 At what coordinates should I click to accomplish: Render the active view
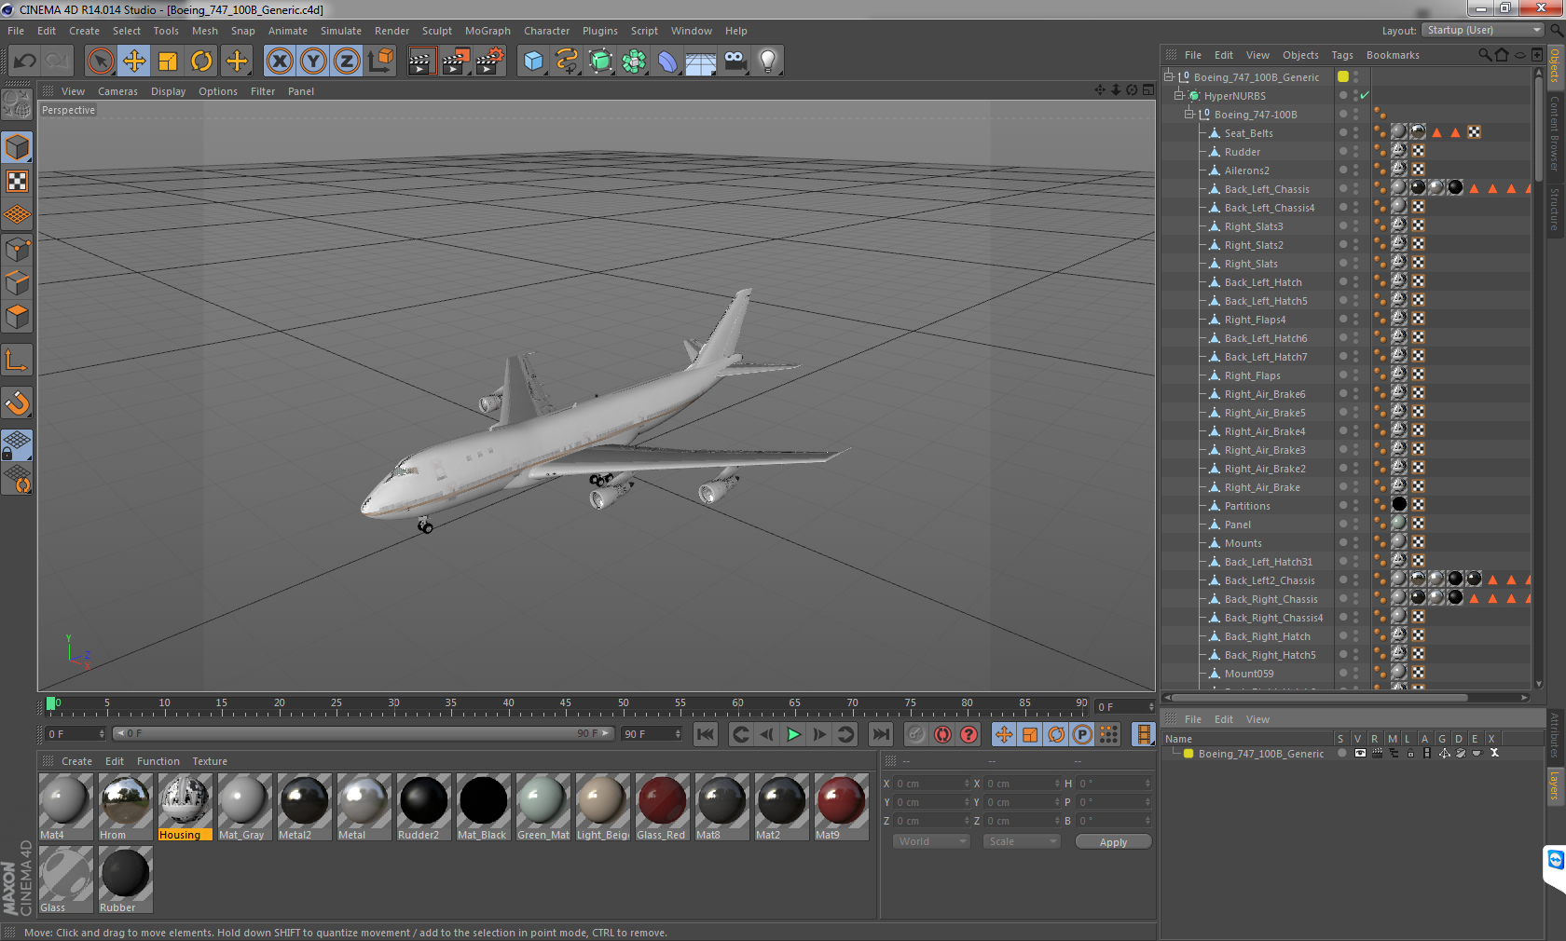(421, 61)
